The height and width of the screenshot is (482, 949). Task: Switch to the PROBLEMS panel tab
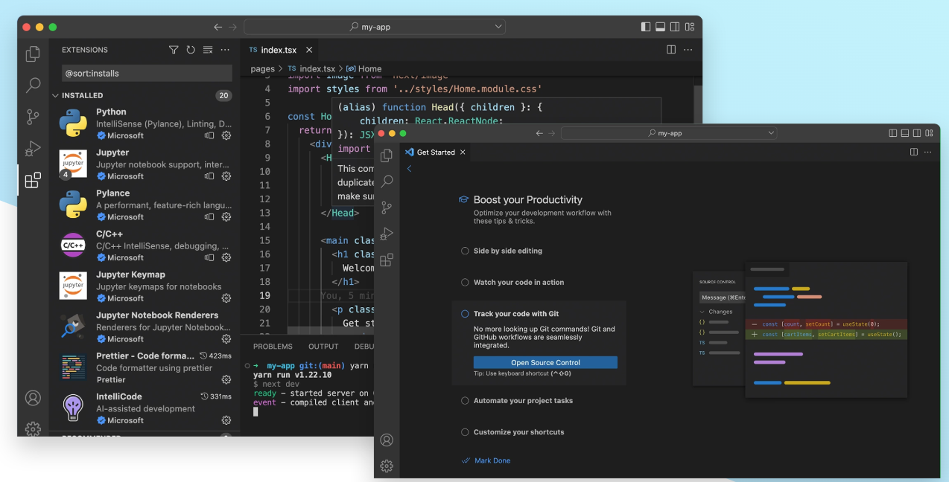273,347
